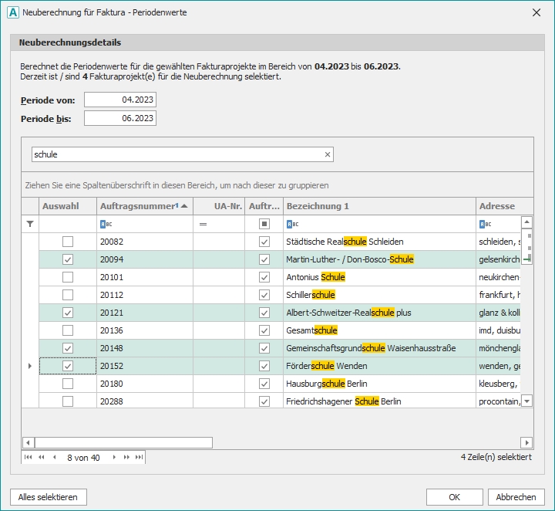Jump to the last record in navigator

coord(140,457)
